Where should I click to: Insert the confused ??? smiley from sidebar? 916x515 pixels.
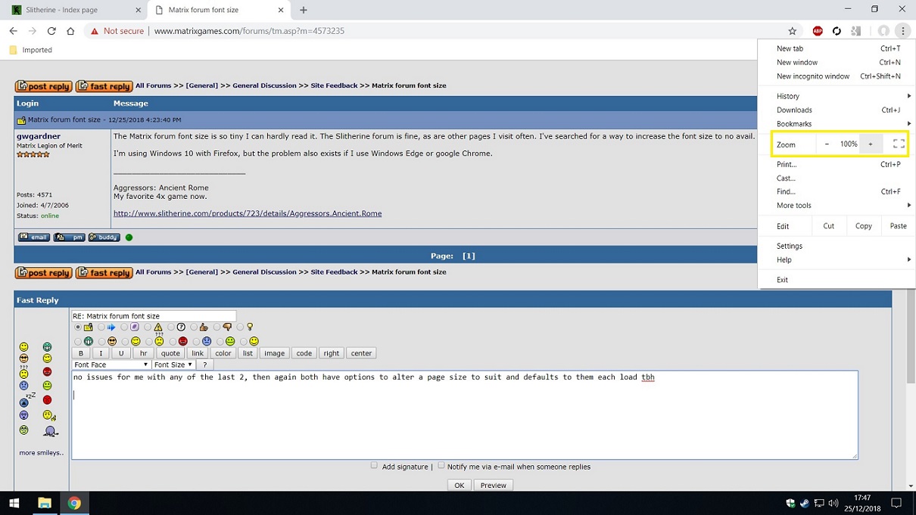(x=24, y=371)
